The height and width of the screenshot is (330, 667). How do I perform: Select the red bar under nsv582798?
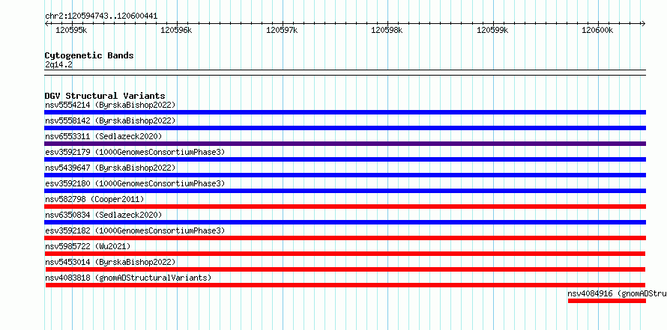345,207
